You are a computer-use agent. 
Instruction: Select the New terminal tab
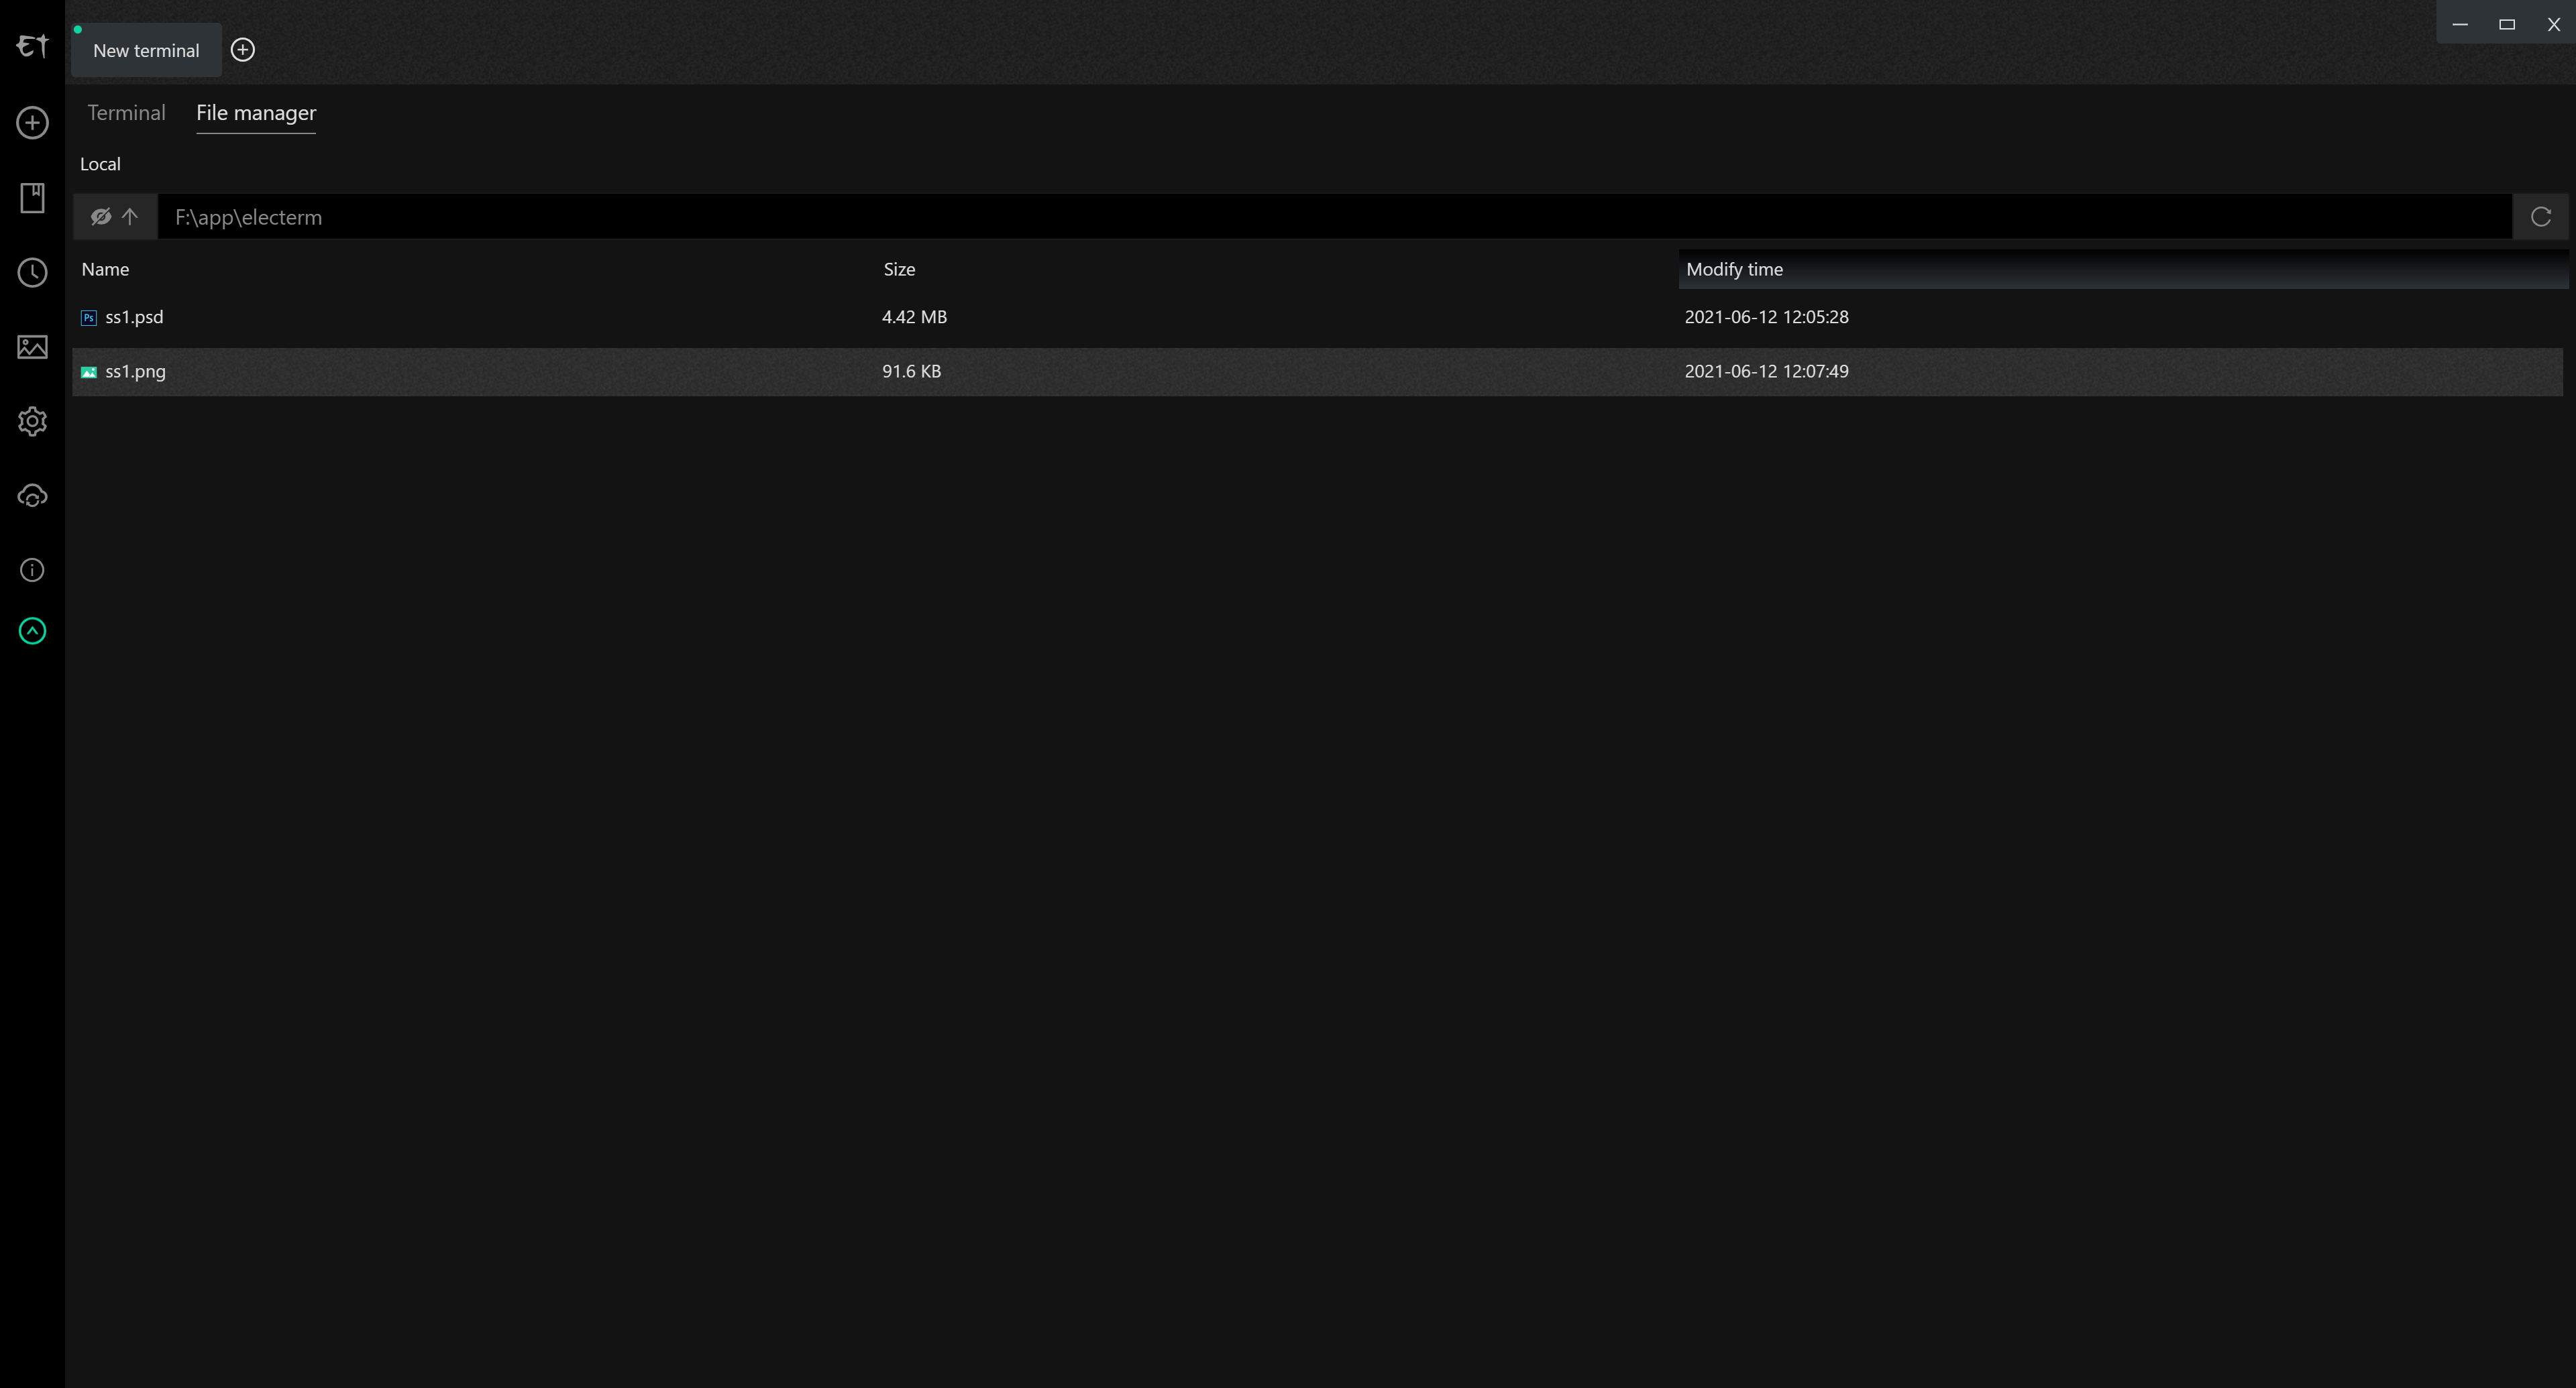[146, 51]
